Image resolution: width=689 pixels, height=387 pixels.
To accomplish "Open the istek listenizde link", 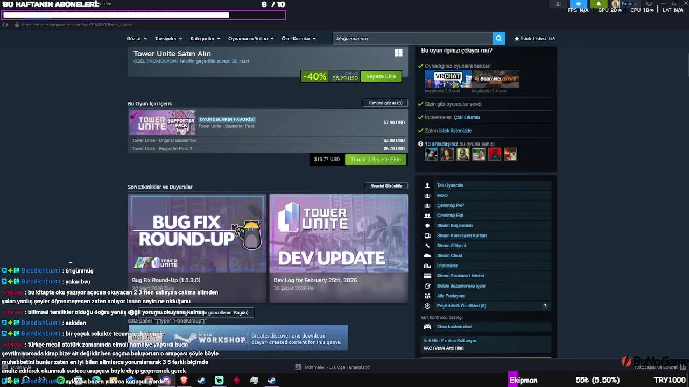I will (x=455, y=131).
